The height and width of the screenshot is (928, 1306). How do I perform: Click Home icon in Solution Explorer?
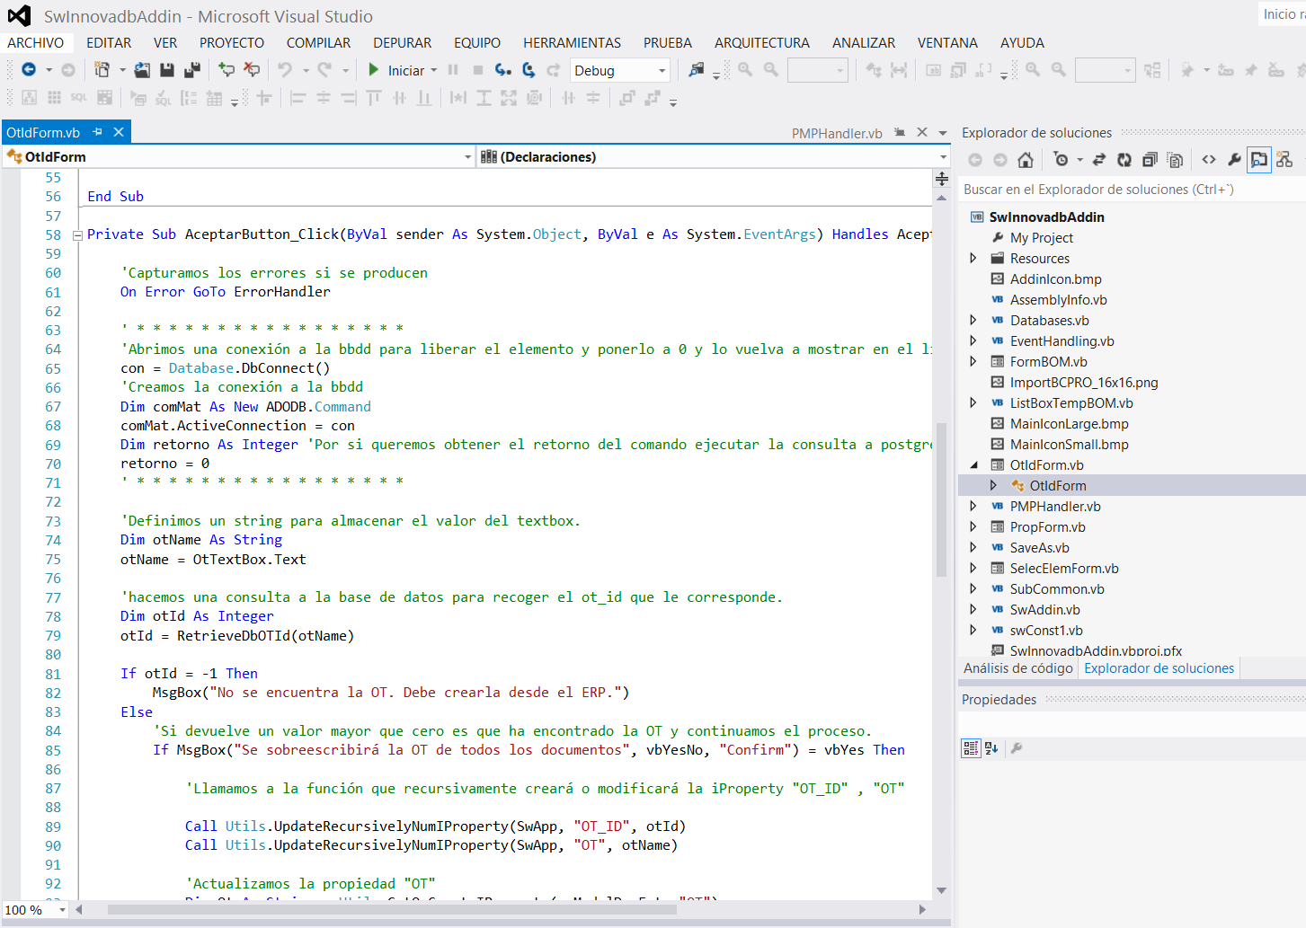[x=1026, y=160]
